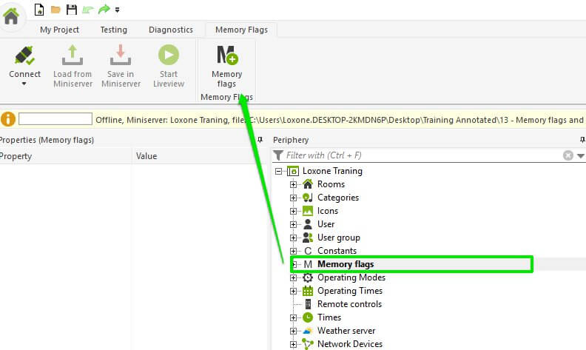The image size is (586, 350).
Task: Select Remote controls in the tree
Action: (x=349, y=304)
